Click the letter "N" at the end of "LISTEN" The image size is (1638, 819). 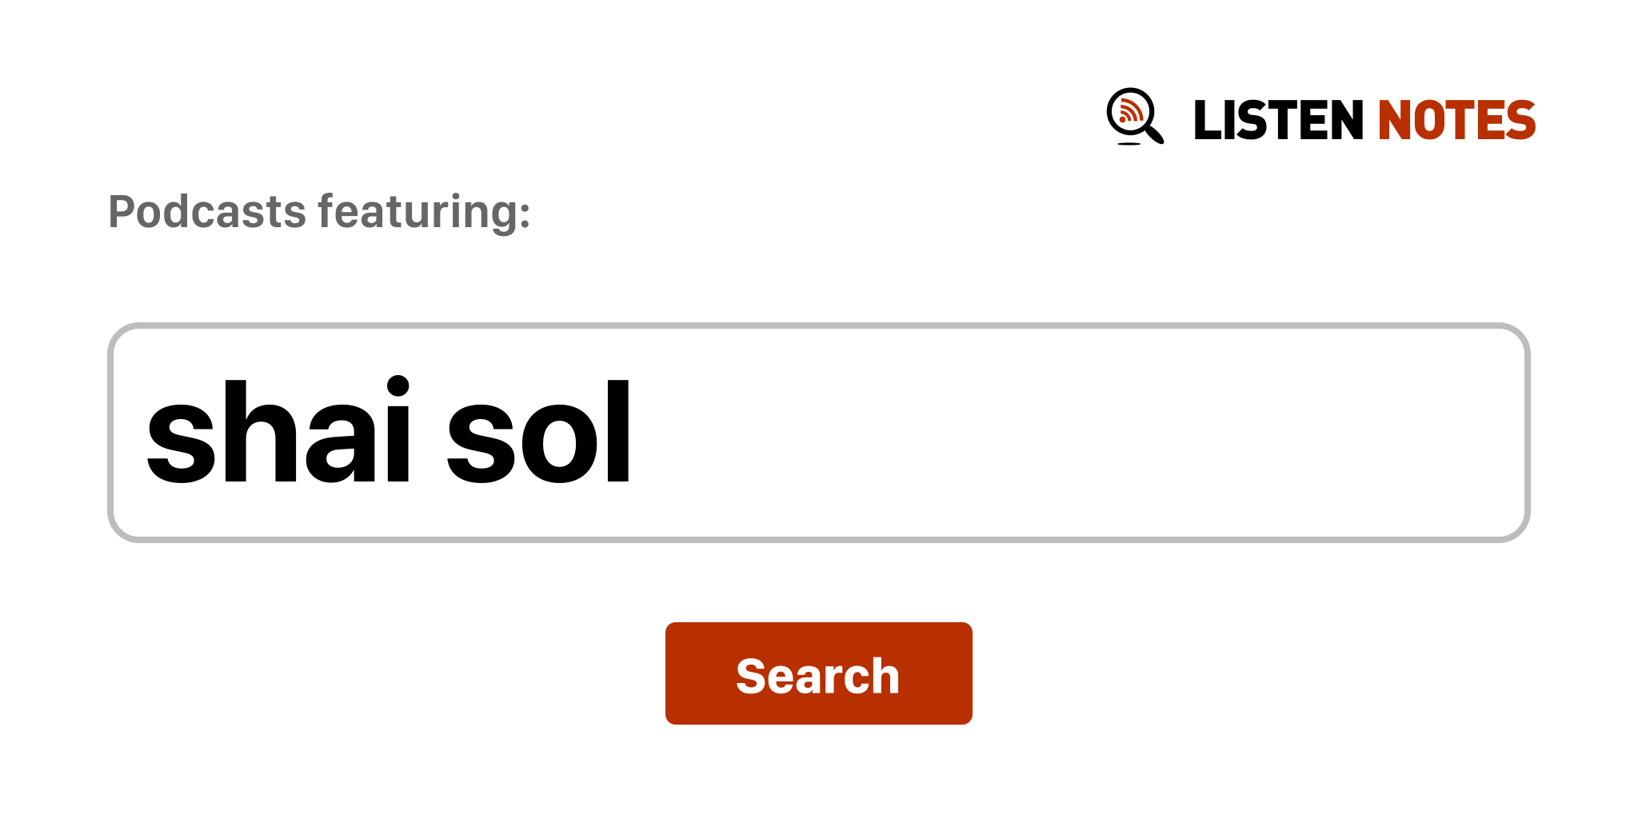click(x=1347, y=121)
